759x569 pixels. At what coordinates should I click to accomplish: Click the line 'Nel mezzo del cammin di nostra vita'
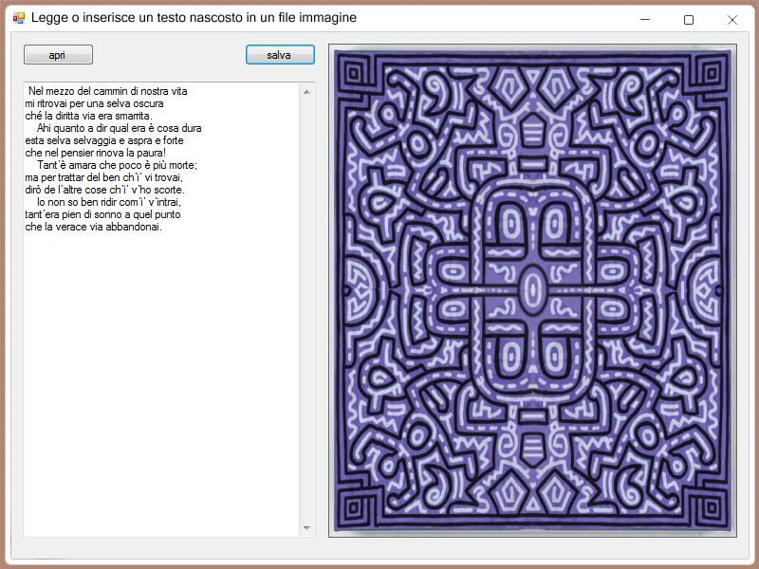coord(107,91)
